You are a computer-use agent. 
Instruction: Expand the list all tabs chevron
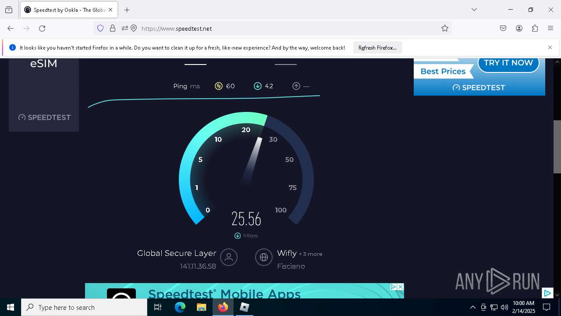point(474,10)
